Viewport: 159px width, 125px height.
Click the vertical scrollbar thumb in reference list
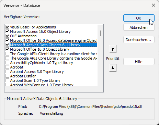(100, 33)
